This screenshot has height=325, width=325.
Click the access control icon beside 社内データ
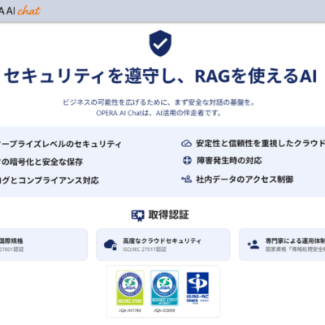pos(186,179)
